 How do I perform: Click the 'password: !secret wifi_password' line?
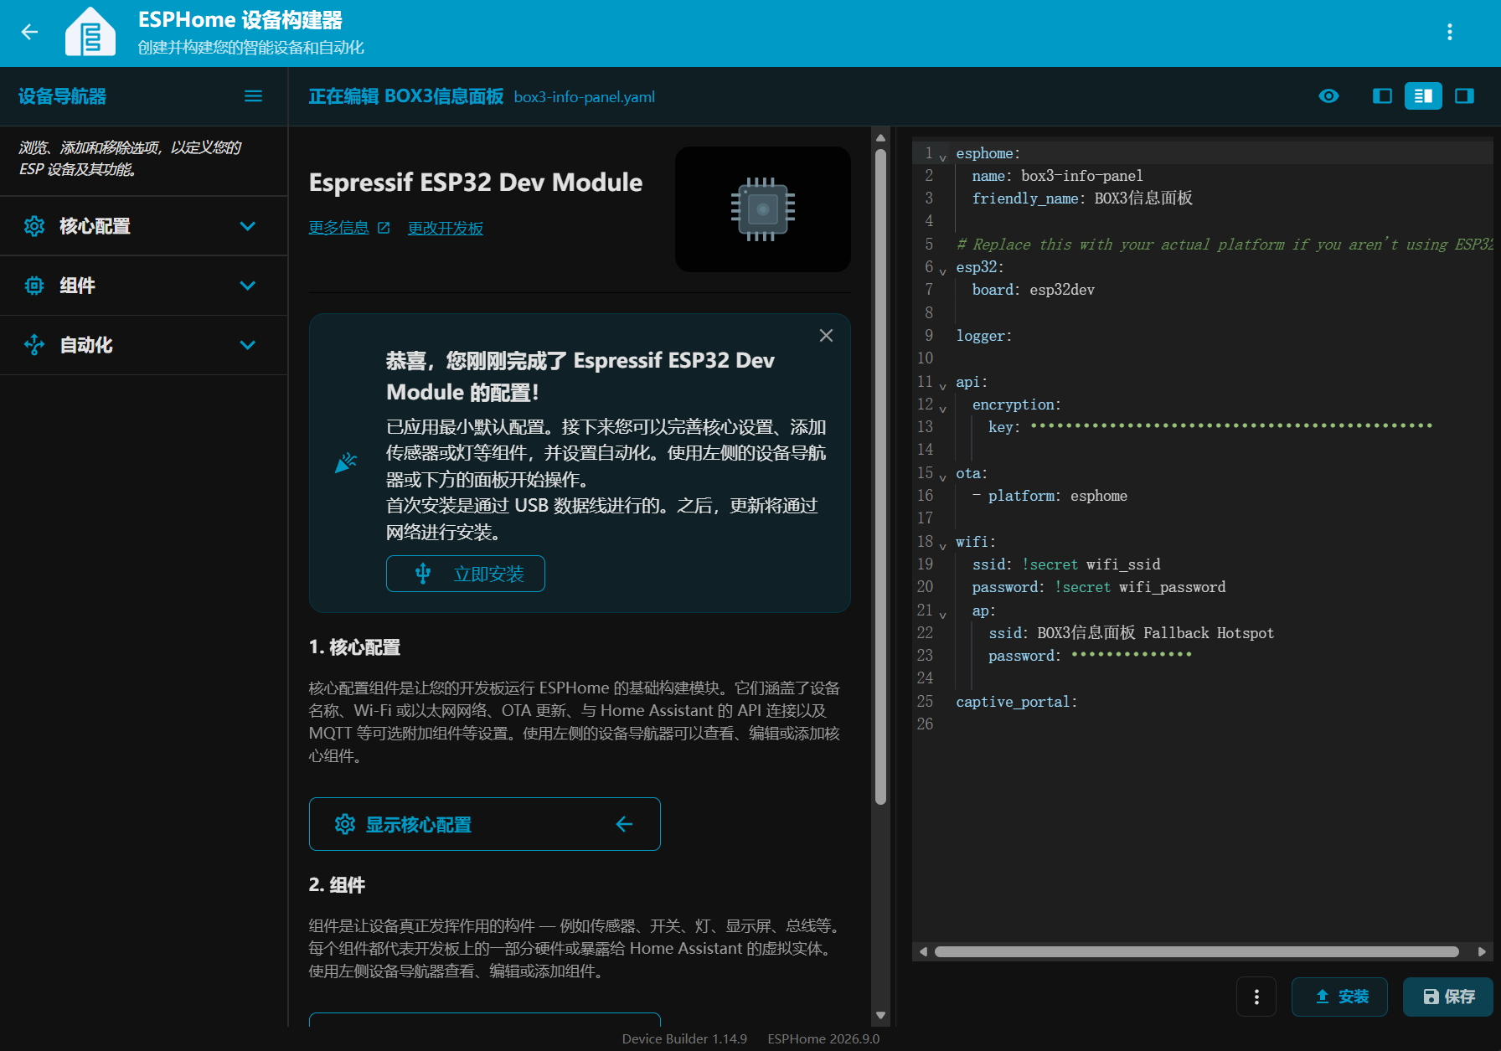[1099, 587]
